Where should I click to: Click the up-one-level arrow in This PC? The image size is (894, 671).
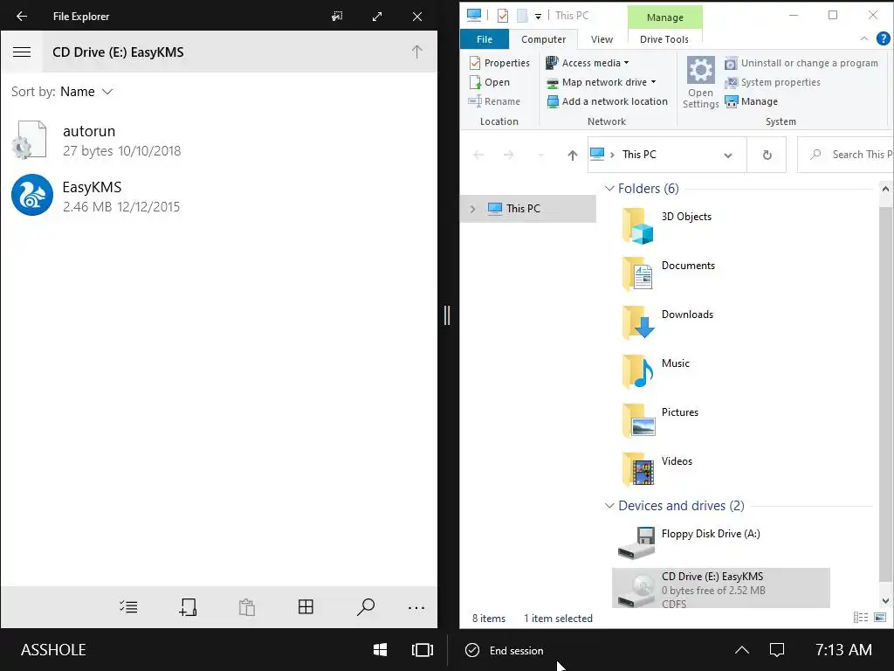573,155
